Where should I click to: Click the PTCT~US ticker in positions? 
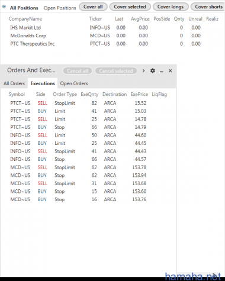coord(100,44)
